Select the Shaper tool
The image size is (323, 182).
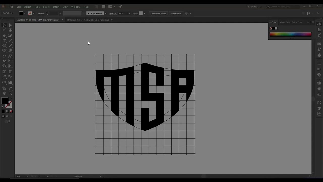pyautogui.click(x=4, y=51)
